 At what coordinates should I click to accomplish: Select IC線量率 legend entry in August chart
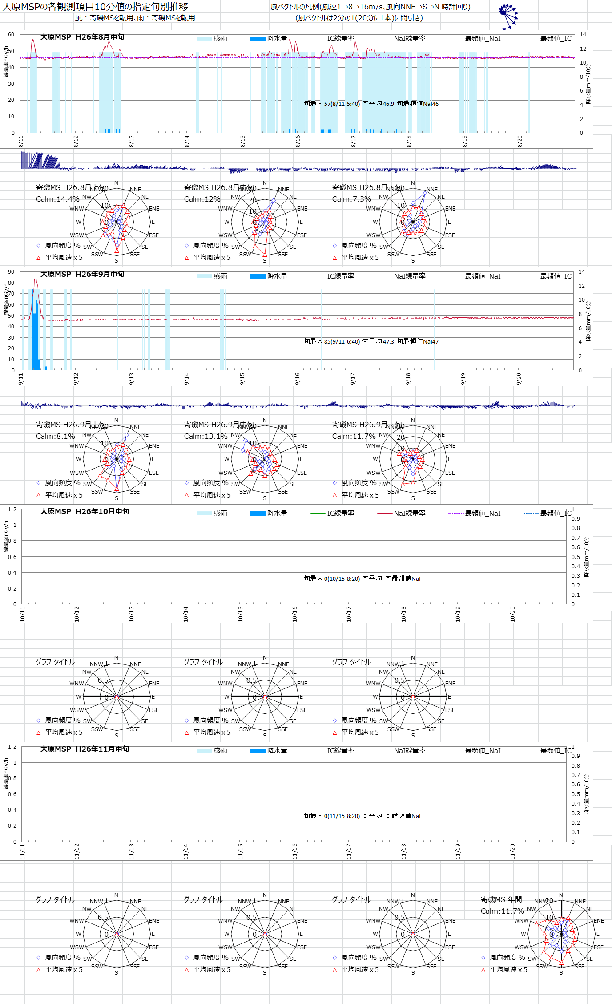point(332,39)
